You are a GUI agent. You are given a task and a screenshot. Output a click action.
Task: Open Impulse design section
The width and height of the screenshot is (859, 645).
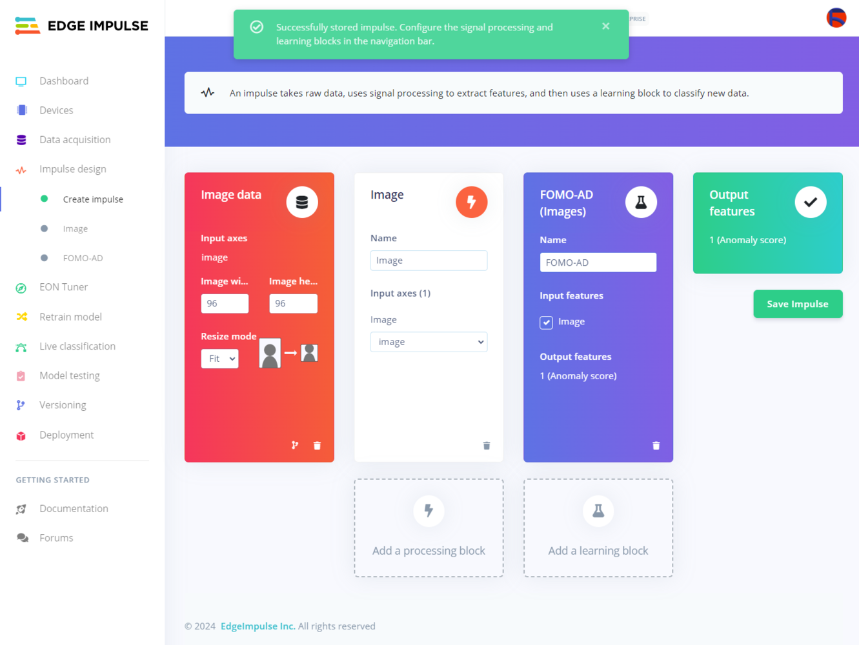pos(73,169)
